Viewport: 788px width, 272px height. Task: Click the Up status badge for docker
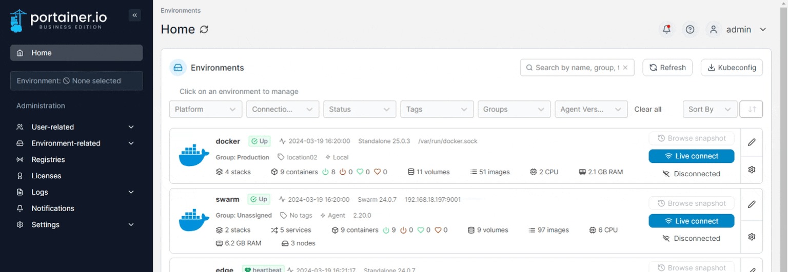(260, 141)
